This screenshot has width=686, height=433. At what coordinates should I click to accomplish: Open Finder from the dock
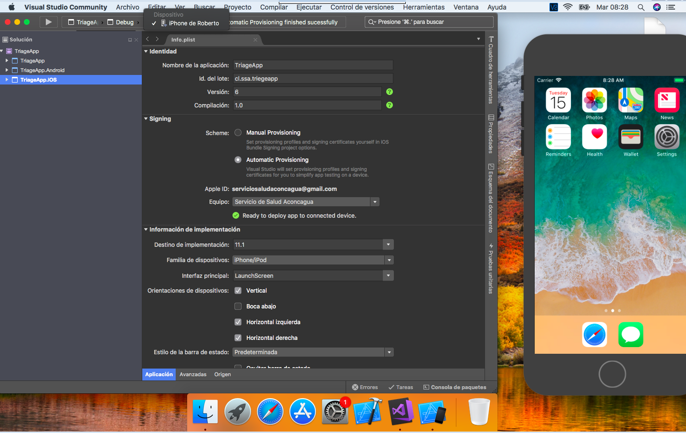[x=205, y=412]
